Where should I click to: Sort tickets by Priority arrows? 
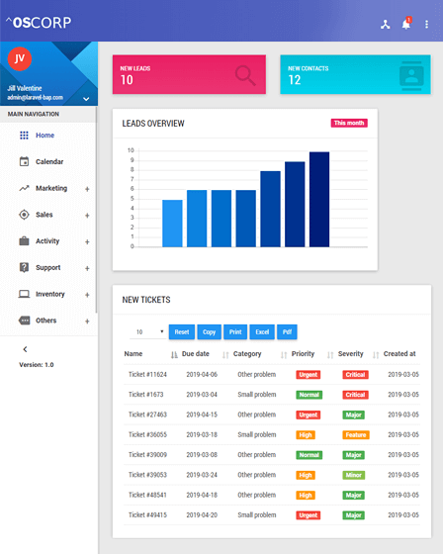(x=330, y=355)
